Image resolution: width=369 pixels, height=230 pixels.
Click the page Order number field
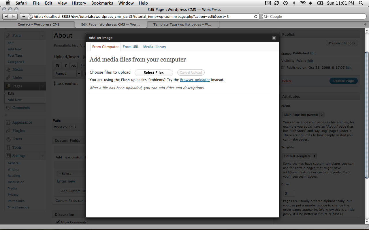(x=289, y=193)
